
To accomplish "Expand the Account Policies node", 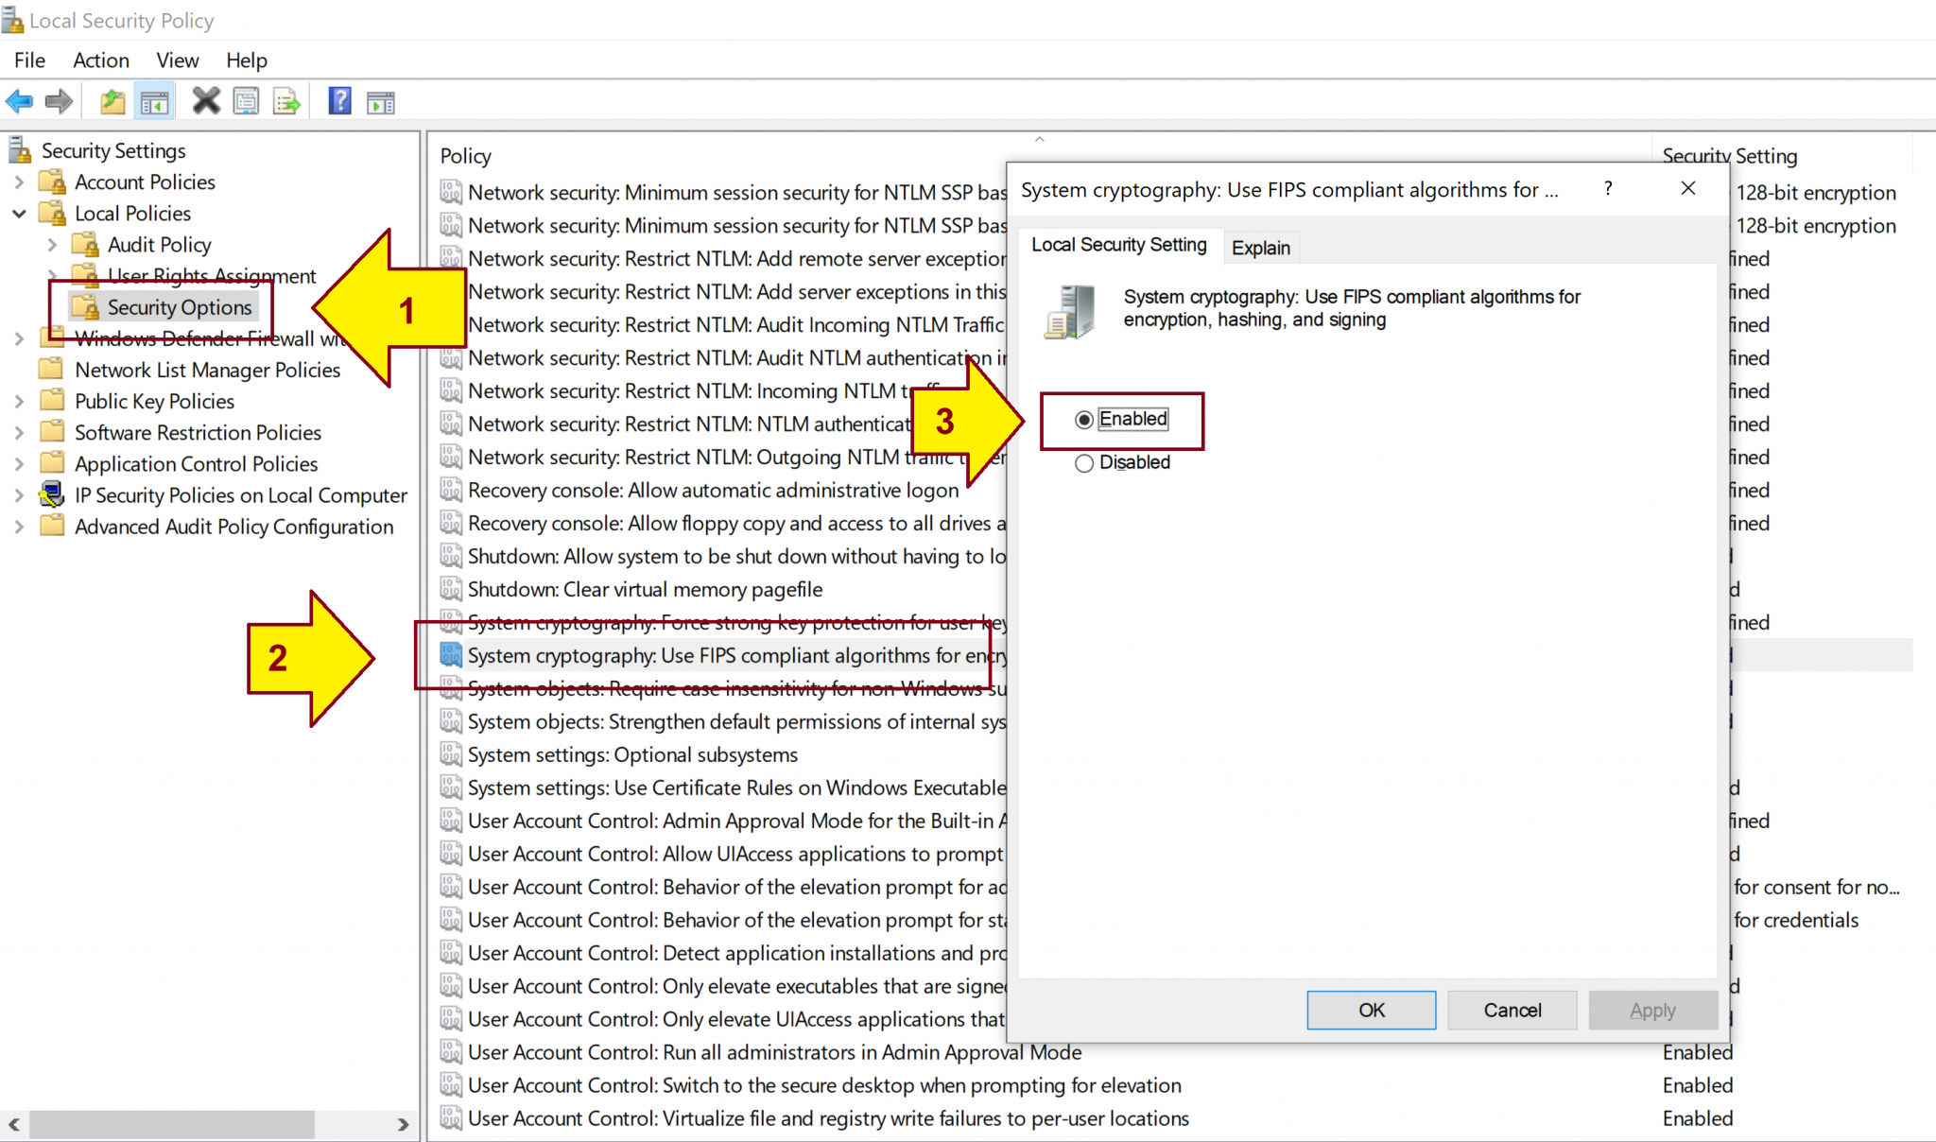I will pos(20,182).
